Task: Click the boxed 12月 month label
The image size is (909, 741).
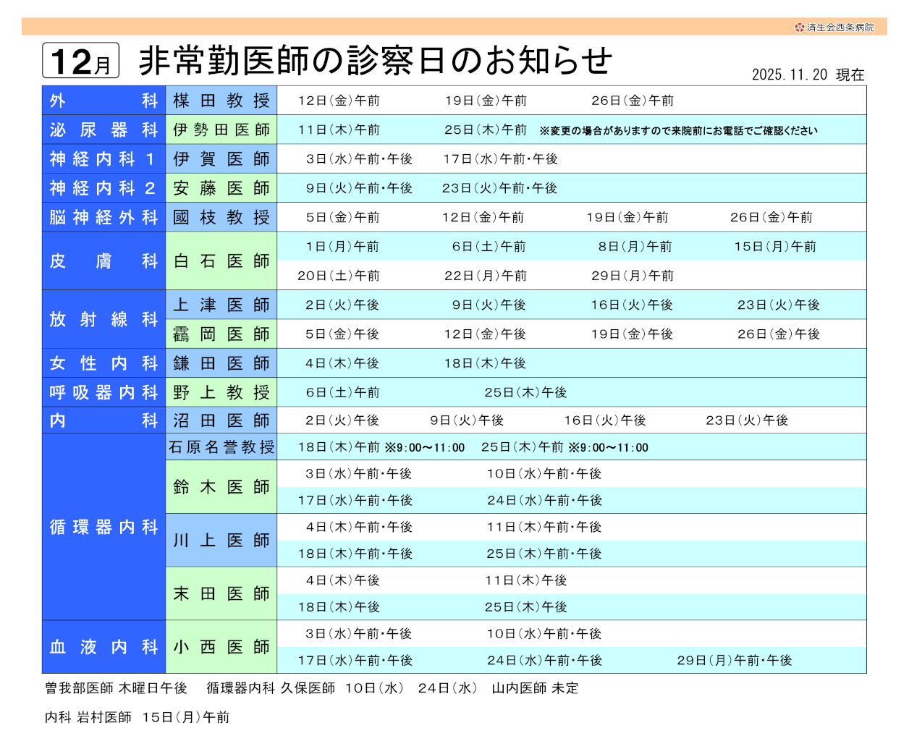Action: coord(80,61)
